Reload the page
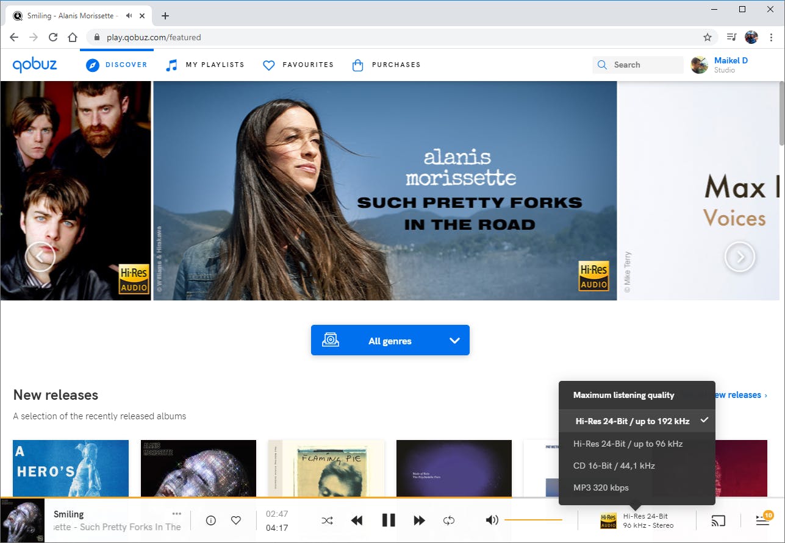785x543 pixels. pos(53,37)
